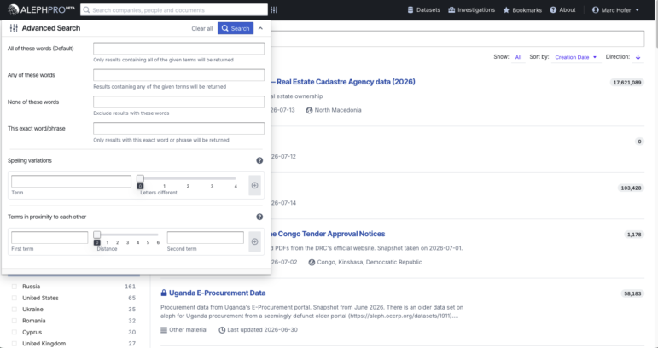Open Sort by Creation Date dropdown

[x=575, y=57]
